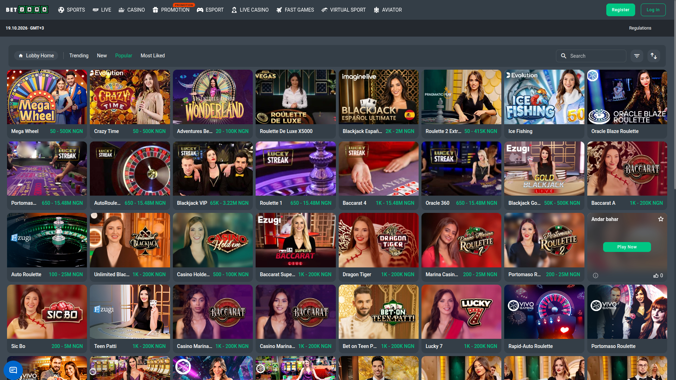
Task: Like Andar bahar with thumbs-up icon
Action: coord(656,275)
